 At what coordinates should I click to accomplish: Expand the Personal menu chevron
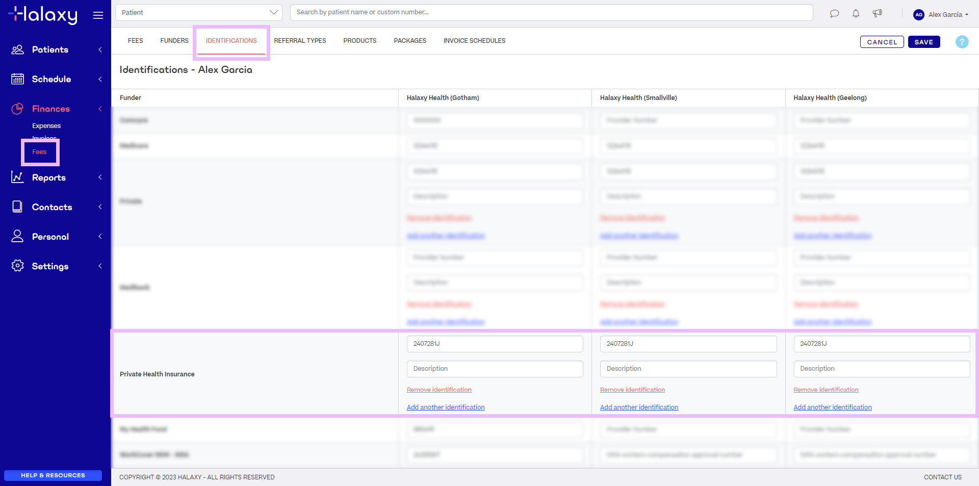[x=100, y=237]
